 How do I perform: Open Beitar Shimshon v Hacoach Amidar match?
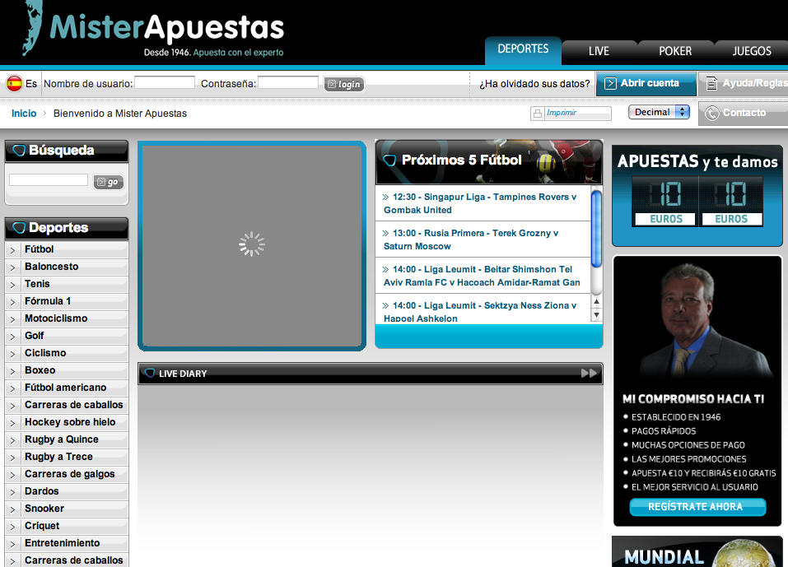(482, 276)
